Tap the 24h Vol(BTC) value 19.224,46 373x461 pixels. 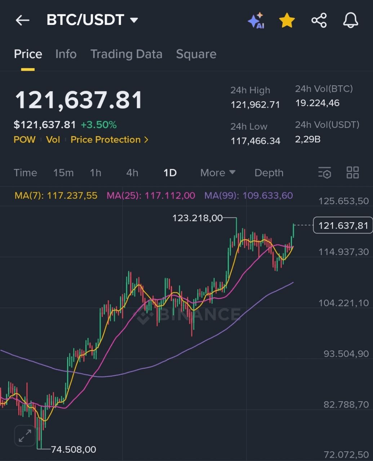[x=317, y=103]
